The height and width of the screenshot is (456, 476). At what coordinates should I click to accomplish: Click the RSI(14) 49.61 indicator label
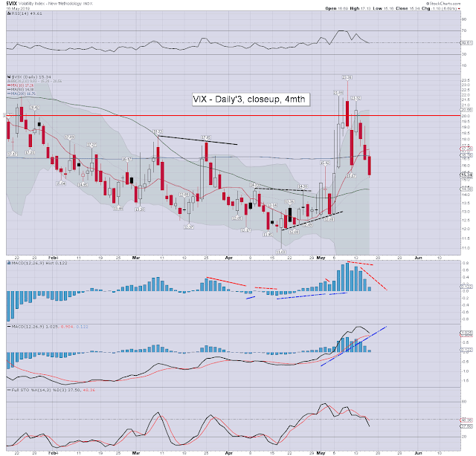(27, 13)
